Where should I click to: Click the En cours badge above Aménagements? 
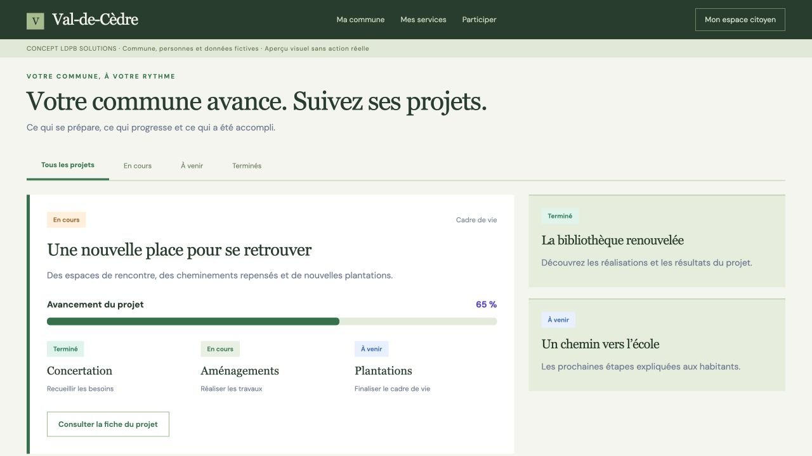220,349
